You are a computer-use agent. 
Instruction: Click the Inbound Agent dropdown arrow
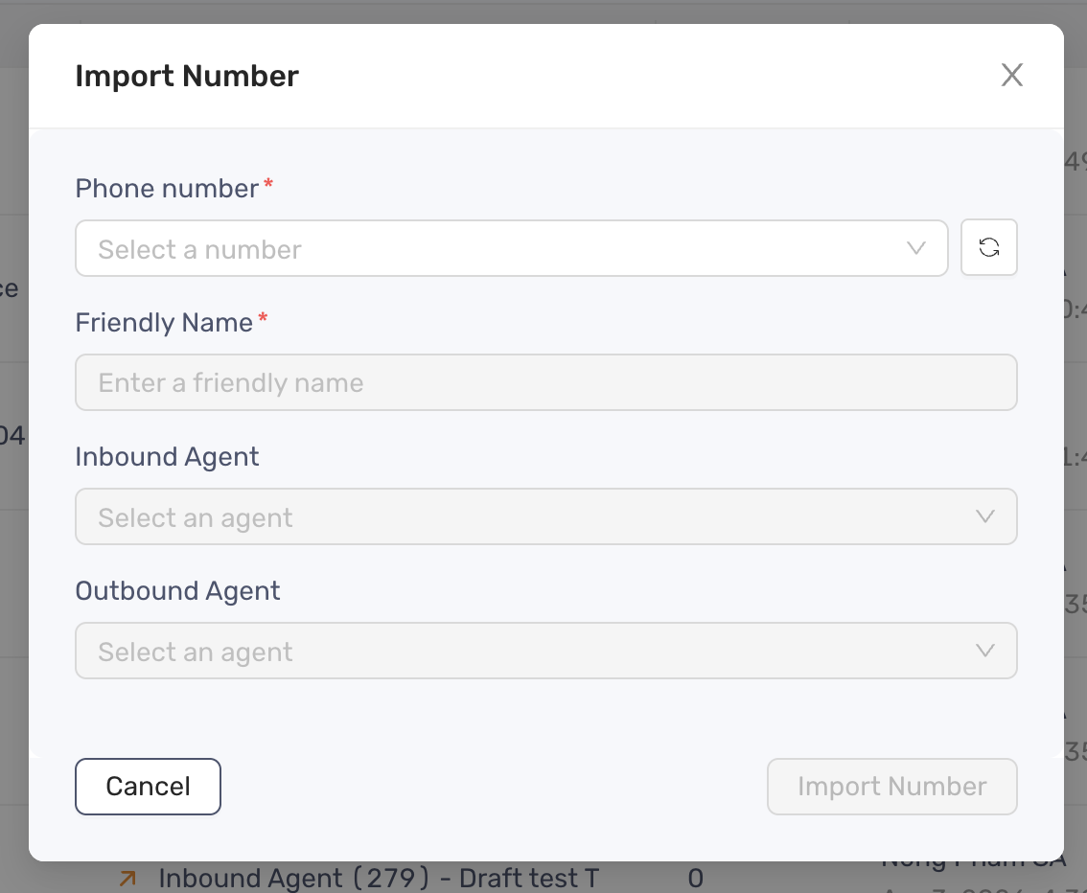point(984,516)
